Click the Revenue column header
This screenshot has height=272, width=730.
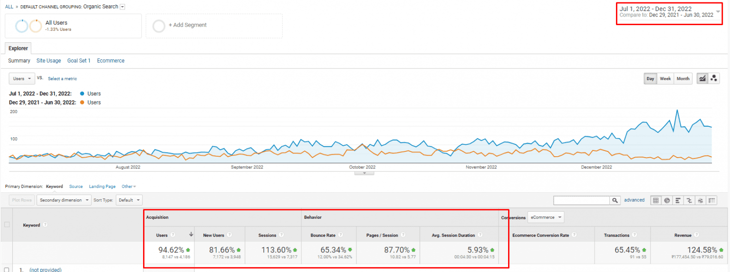(x=683, y=235)
